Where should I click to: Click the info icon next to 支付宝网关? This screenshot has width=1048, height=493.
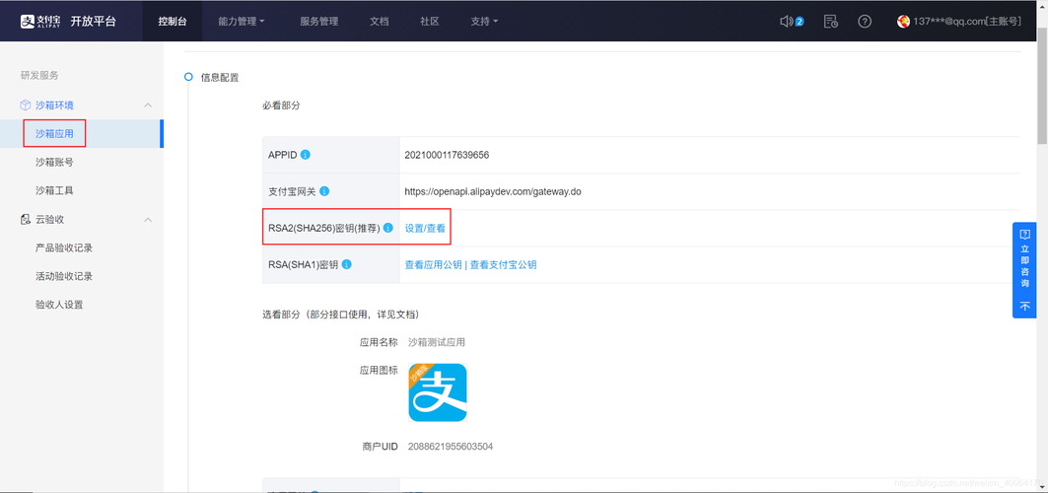click(324, 191)
